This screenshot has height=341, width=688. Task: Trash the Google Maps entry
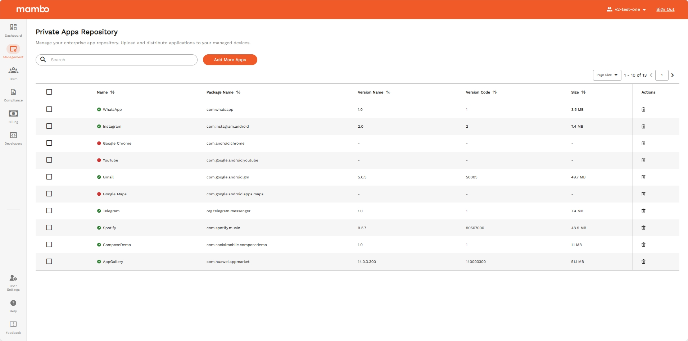pos(643,194)
